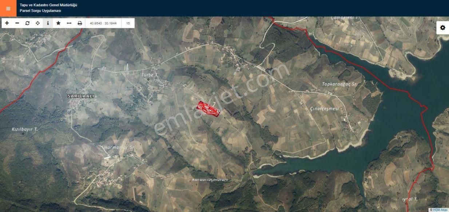Toggle the info query tool

[48, 23]
